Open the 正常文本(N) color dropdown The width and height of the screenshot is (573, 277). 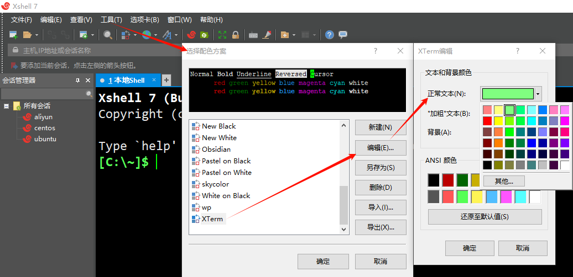538,94
